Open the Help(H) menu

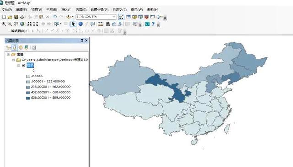tap(153, 10)
